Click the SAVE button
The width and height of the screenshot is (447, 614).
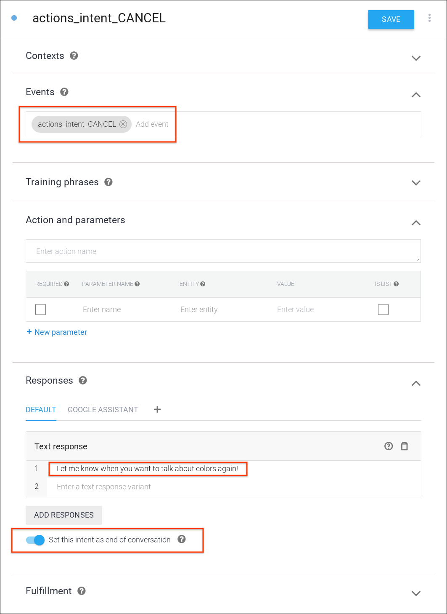click(391, 19)
